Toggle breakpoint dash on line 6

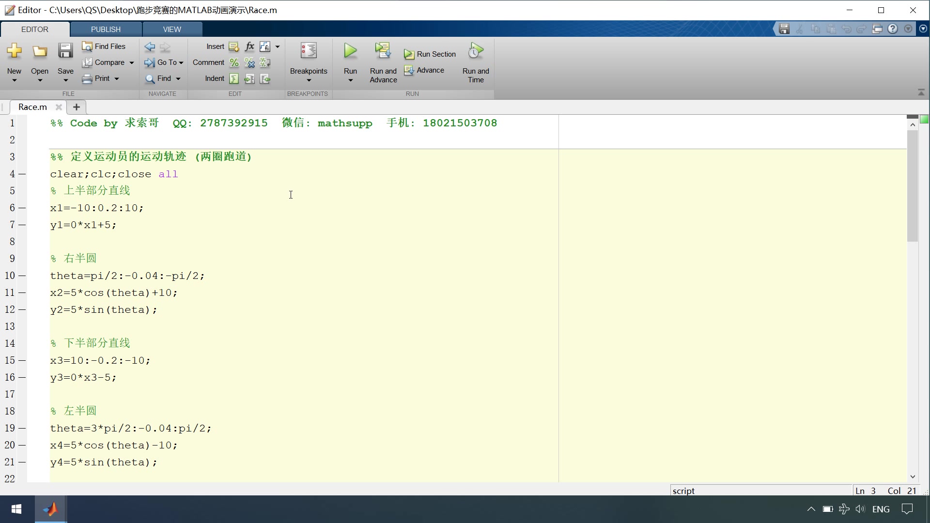[x=22, y=208]
